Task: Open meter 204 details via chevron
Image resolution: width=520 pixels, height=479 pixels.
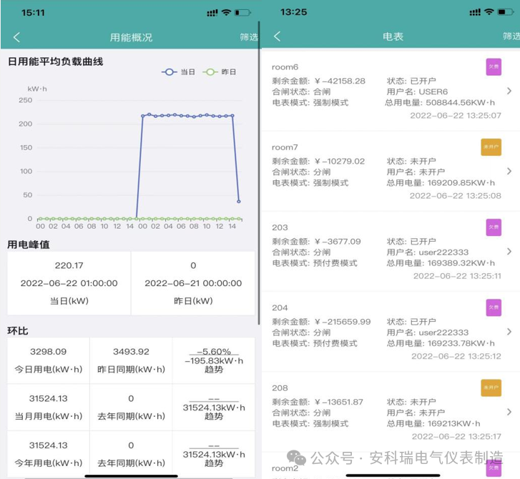Action: tap(509, 332)
